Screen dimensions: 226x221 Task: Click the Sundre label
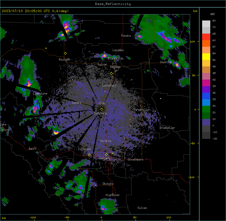(x=77, y=103)
